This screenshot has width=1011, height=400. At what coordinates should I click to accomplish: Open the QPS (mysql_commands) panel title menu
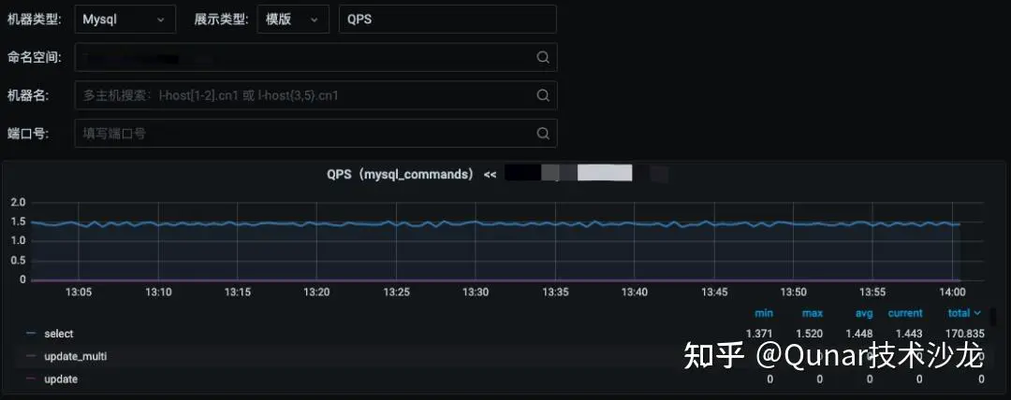tap(400, 174)
